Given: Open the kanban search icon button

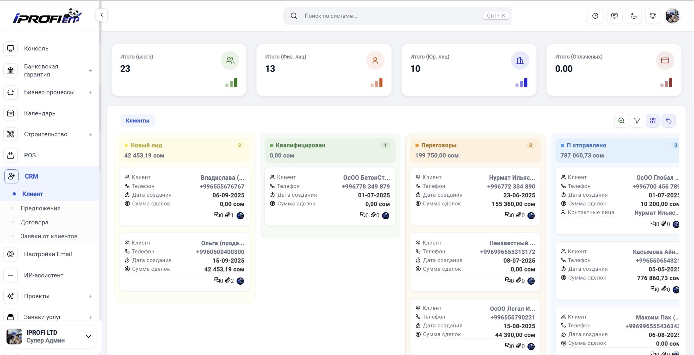Looking at the screenshot, I should click(x=621, y=120).
